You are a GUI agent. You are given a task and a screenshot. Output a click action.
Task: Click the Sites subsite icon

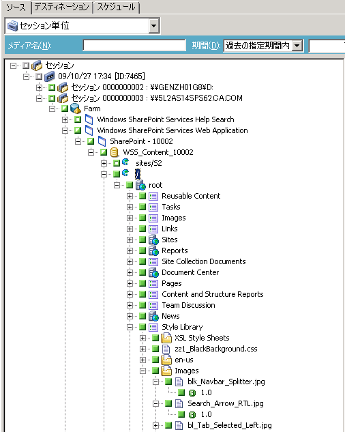153,240
